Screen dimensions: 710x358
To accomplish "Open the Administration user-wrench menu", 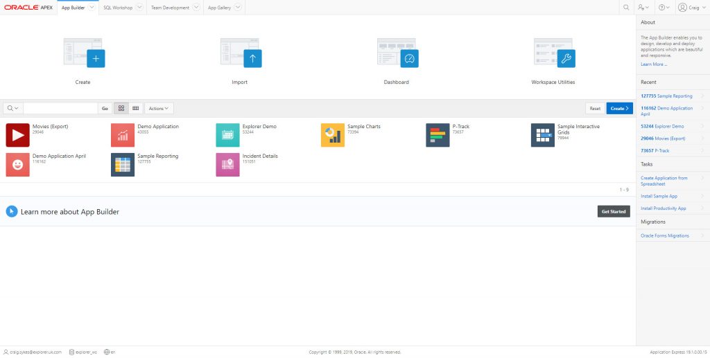I will (x=643, y=8).
